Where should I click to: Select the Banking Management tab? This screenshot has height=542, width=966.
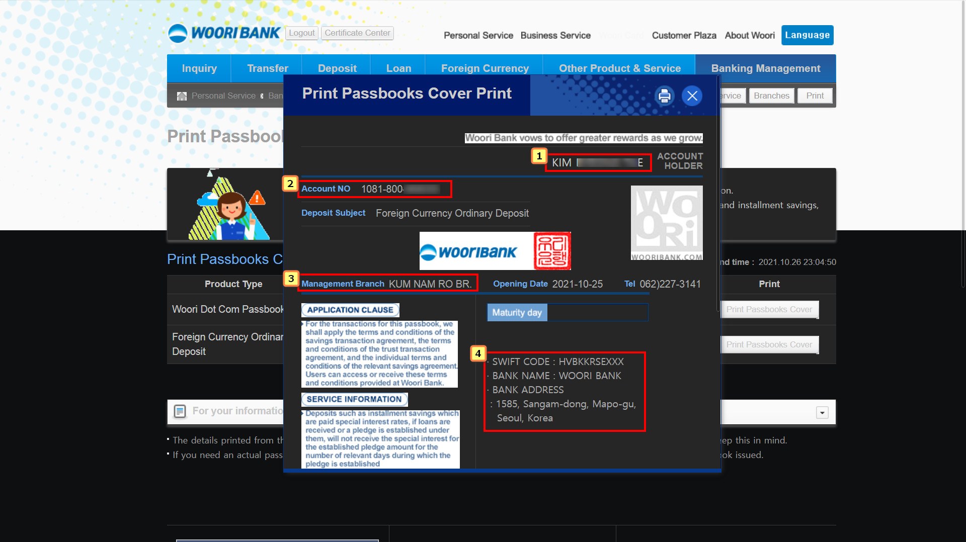(766, 68)
